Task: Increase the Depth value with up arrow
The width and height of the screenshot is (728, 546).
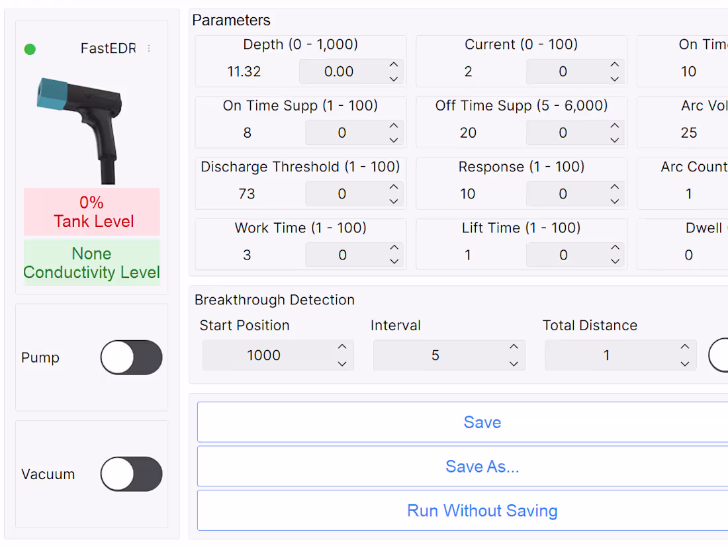Action: click(394, 65)
